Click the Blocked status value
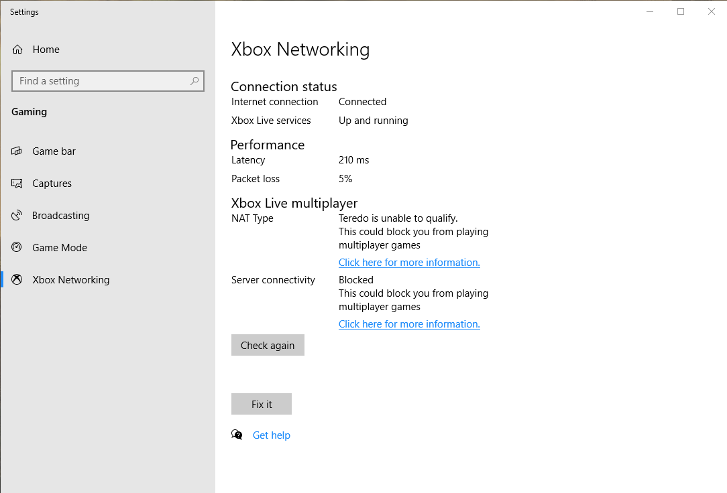 pos(355,280)
